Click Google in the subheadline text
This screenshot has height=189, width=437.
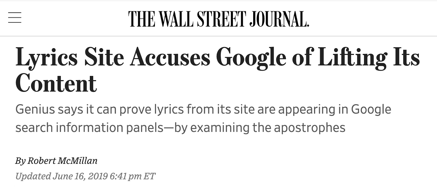coord(371,110)
